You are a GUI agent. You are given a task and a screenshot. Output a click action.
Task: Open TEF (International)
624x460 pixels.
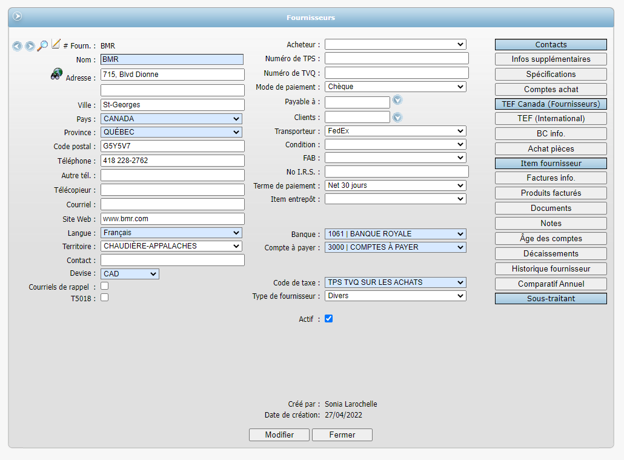(551, 119)
